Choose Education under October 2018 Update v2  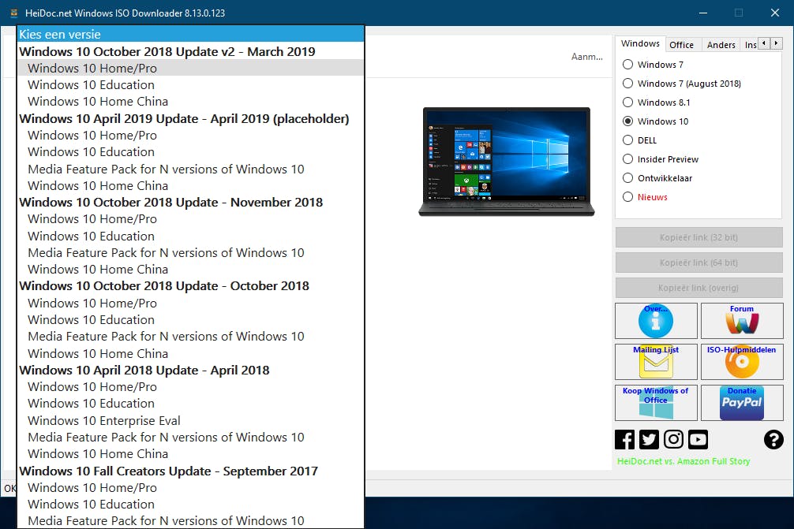tap(190, 84)
